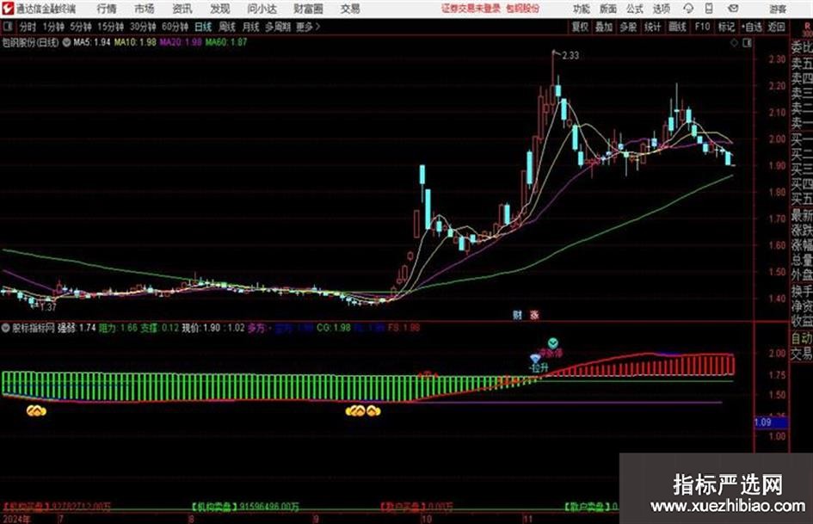
Task: Click the customer service headset icon
Action: click(x=688, y=9)
